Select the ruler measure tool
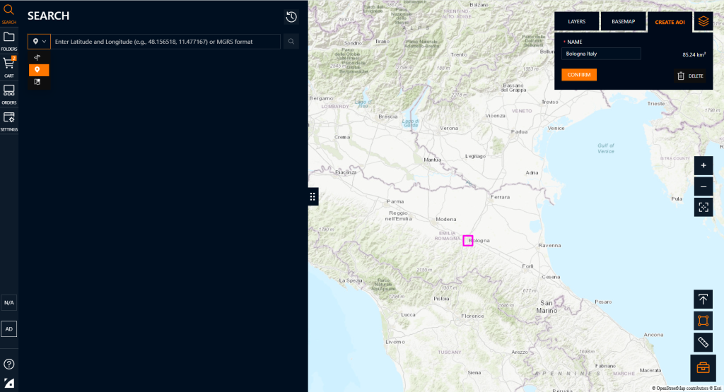 coord(703,342)
